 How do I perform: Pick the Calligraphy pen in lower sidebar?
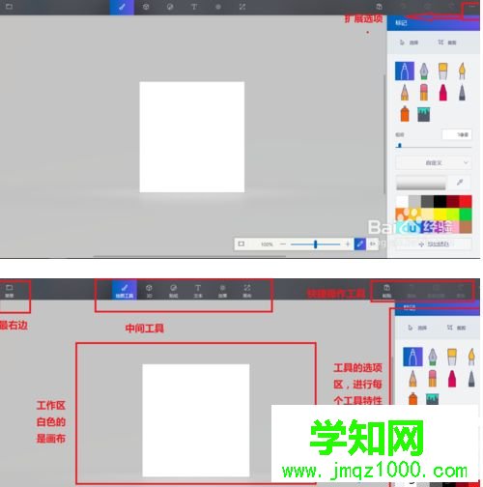433,357
